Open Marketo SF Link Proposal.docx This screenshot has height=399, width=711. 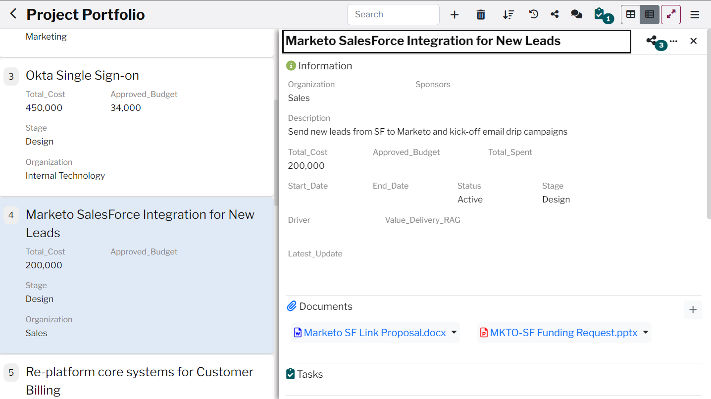click(375, 333)
